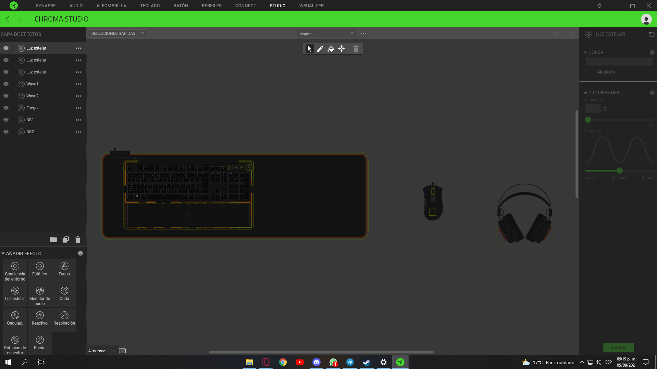Switch to the Teclado tab
657x369 pixels.
coord(150,6)
